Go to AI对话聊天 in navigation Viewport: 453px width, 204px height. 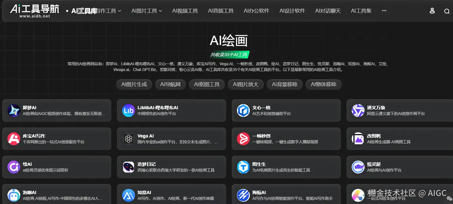[x=328, y=11]
